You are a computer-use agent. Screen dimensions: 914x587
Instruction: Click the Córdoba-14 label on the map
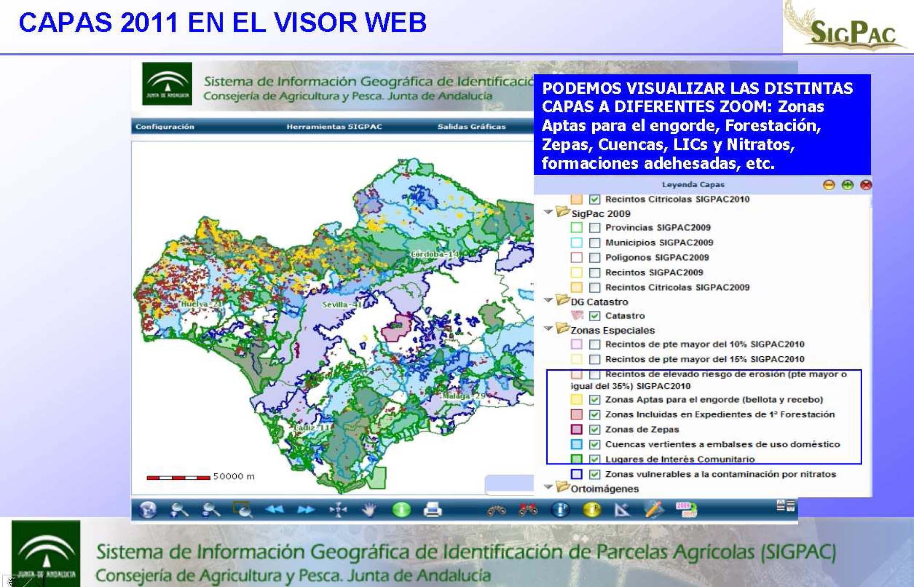[435, 254]
